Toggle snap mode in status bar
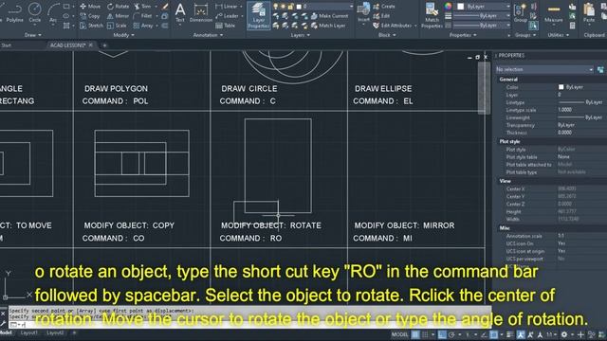The height and width of the screenshot is (341, 607). pyautogui.click(x=425, y=334)
